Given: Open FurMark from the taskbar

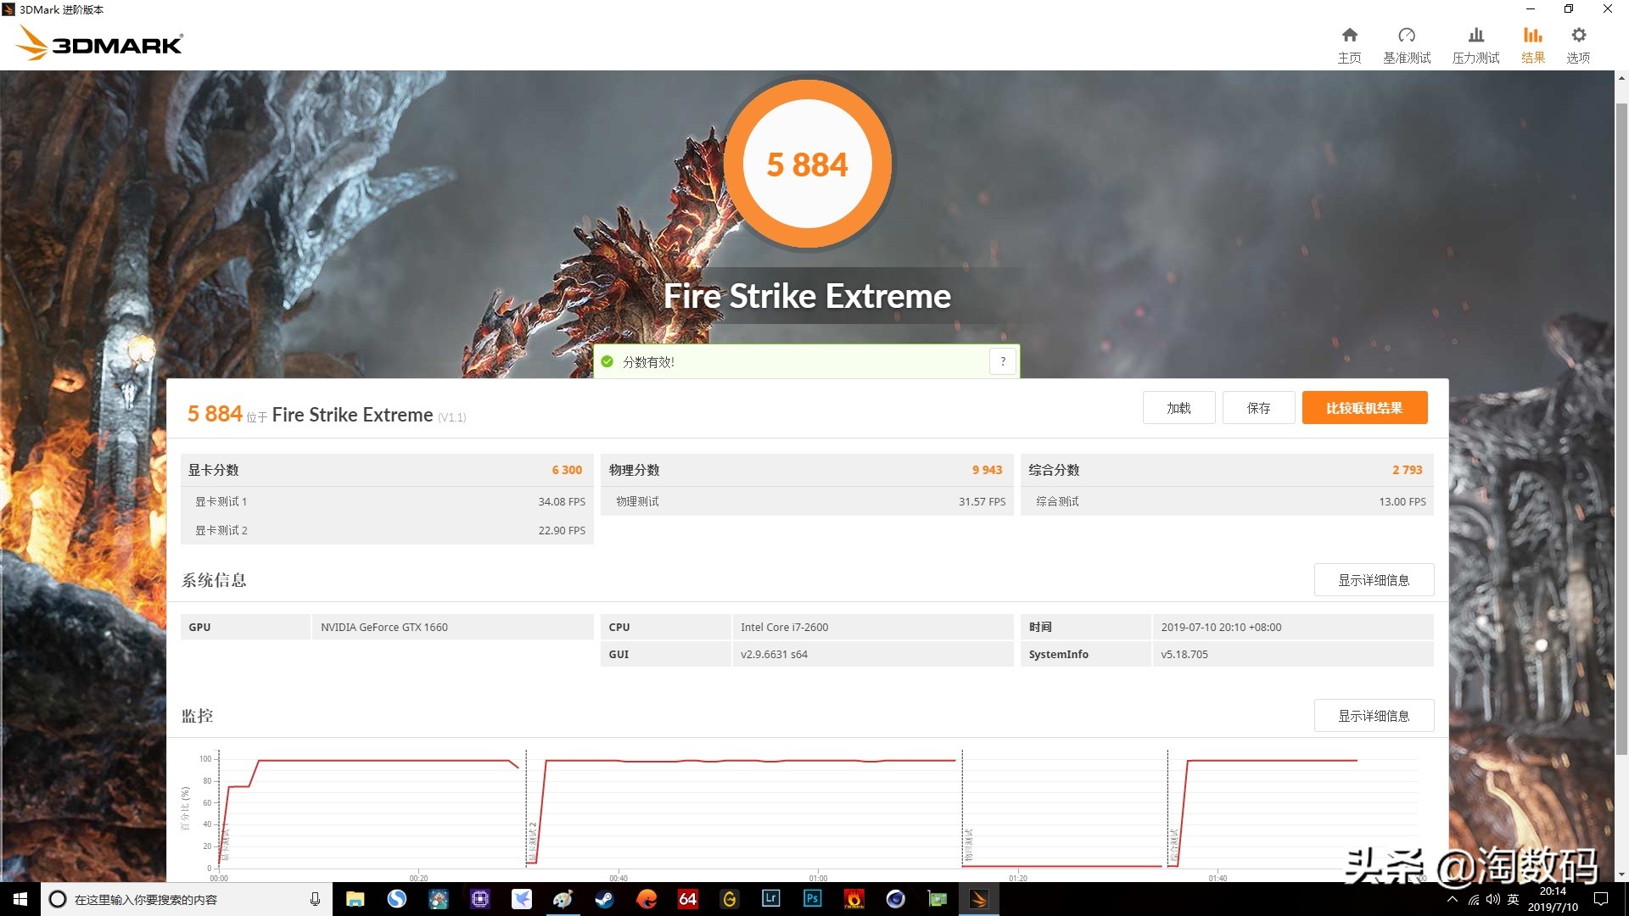Looking at the screenshot, I should tap(854, 899).
